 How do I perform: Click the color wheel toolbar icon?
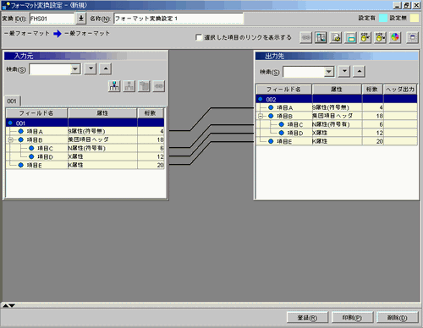point(395,37)
